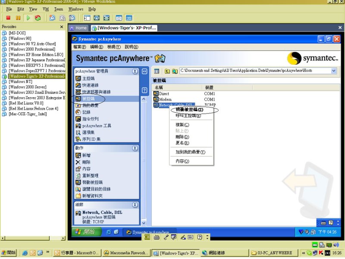Open pcAnywhere 說明(H) menu
Screen dimensions: 345x259
(132, 47)
